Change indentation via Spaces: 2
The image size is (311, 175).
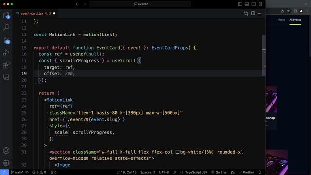click(148, 172)
